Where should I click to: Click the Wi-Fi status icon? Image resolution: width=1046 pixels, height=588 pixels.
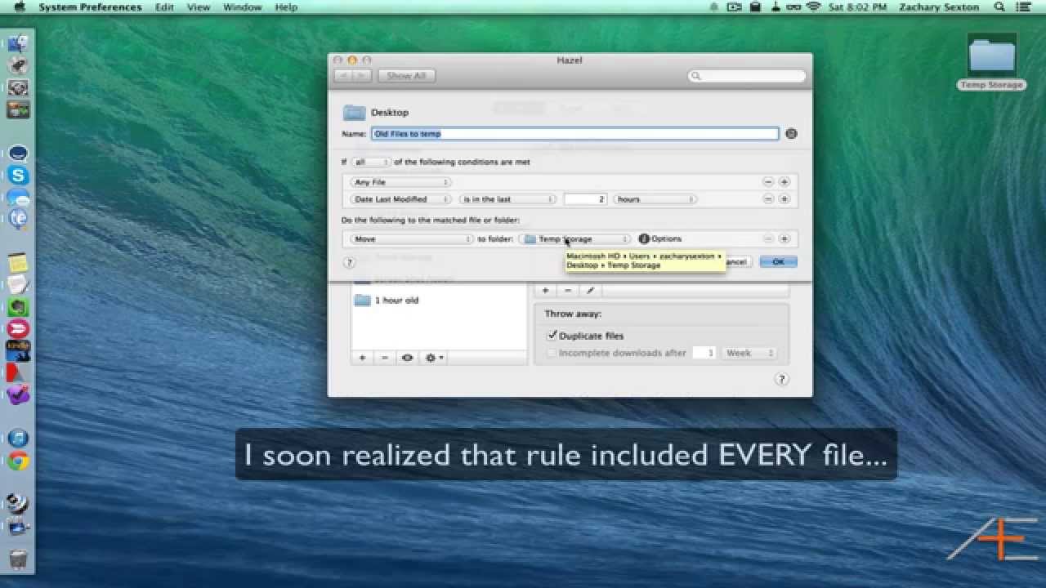(x=813, y=7)
